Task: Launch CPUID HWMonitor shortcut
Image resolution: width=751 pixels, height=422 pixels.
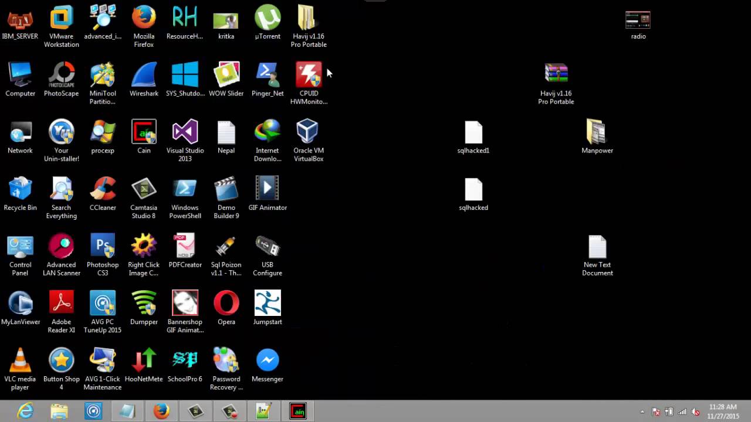Action: (309, 84)
